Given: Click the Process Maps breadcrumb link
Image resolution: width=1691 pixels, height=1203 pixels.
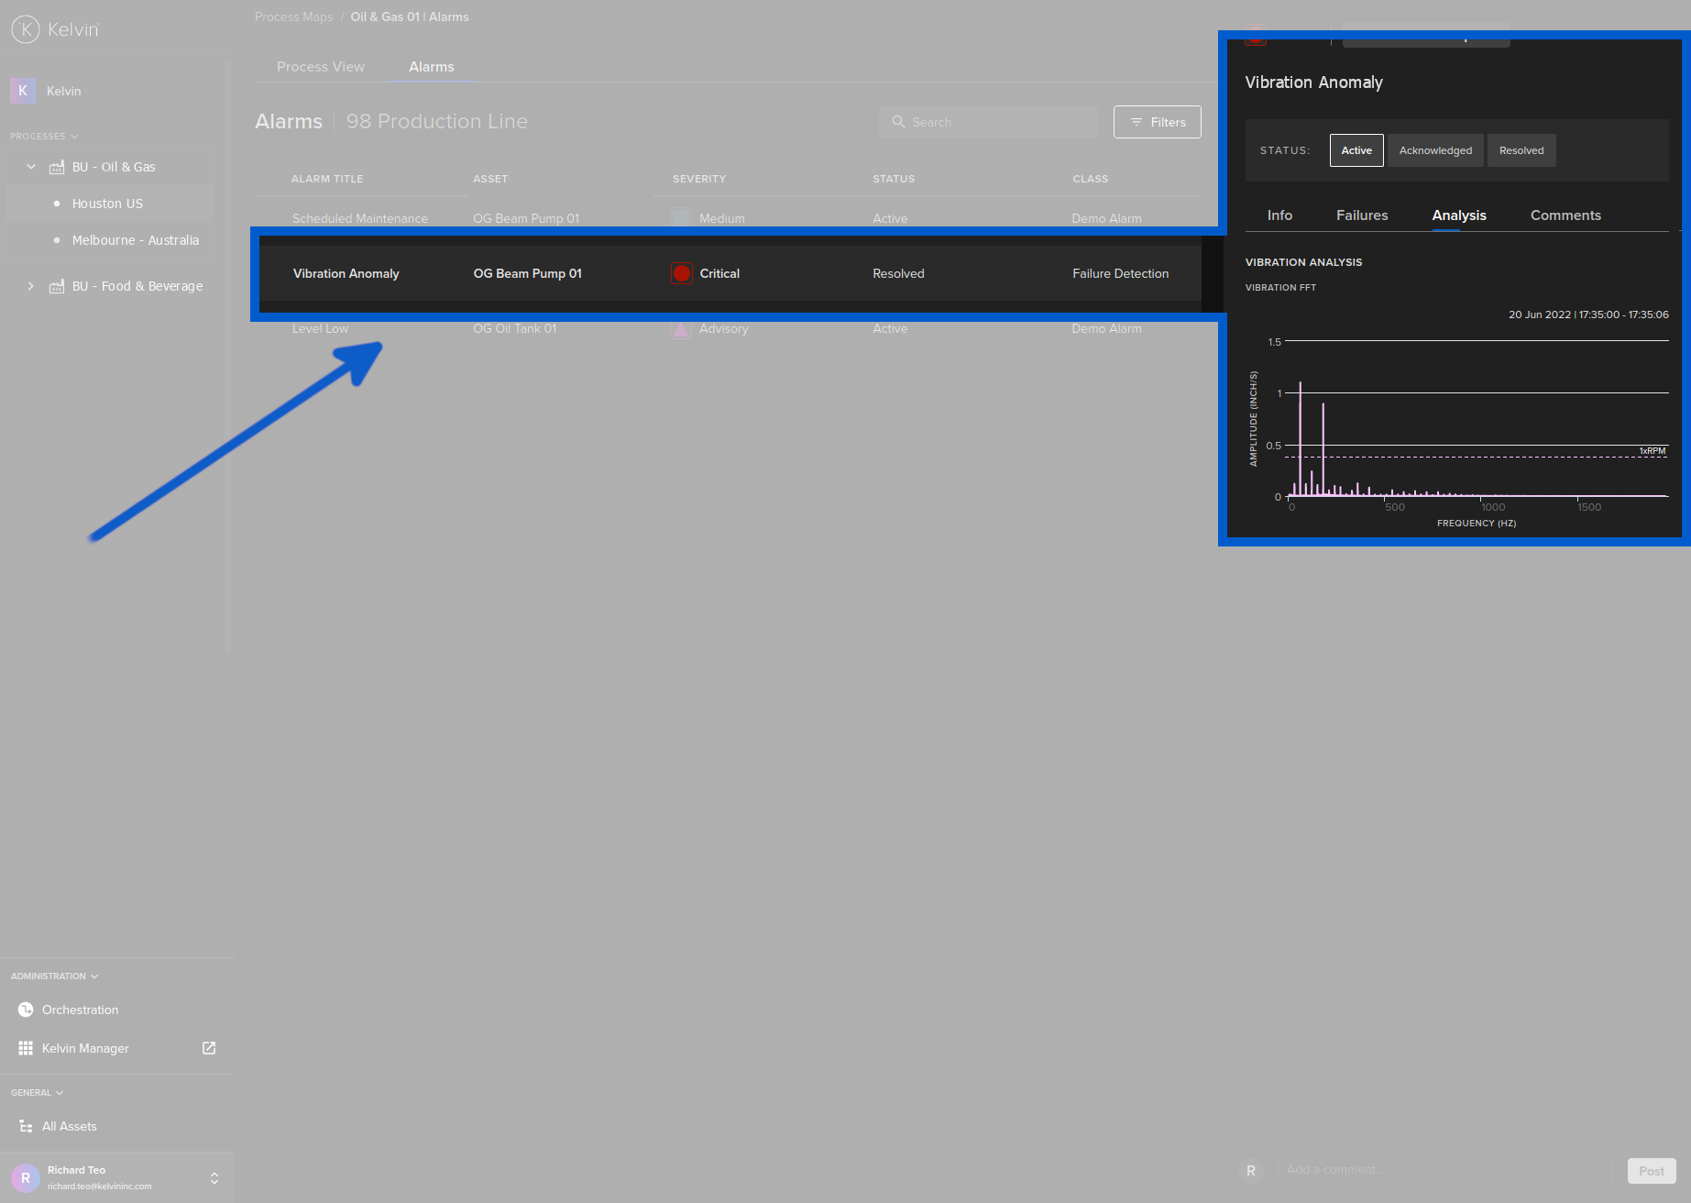Looking at the screenshot, I should 293,16.
